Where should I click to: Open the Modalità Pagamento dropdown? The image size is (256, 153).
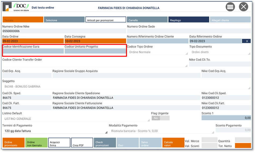pos(162,131)
